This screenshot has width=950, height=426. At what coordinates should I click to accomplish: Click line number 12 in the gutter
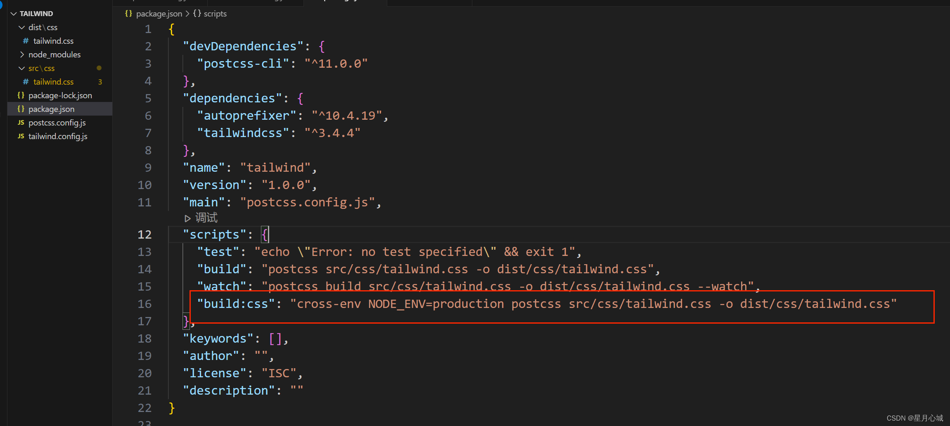point(145,234)
